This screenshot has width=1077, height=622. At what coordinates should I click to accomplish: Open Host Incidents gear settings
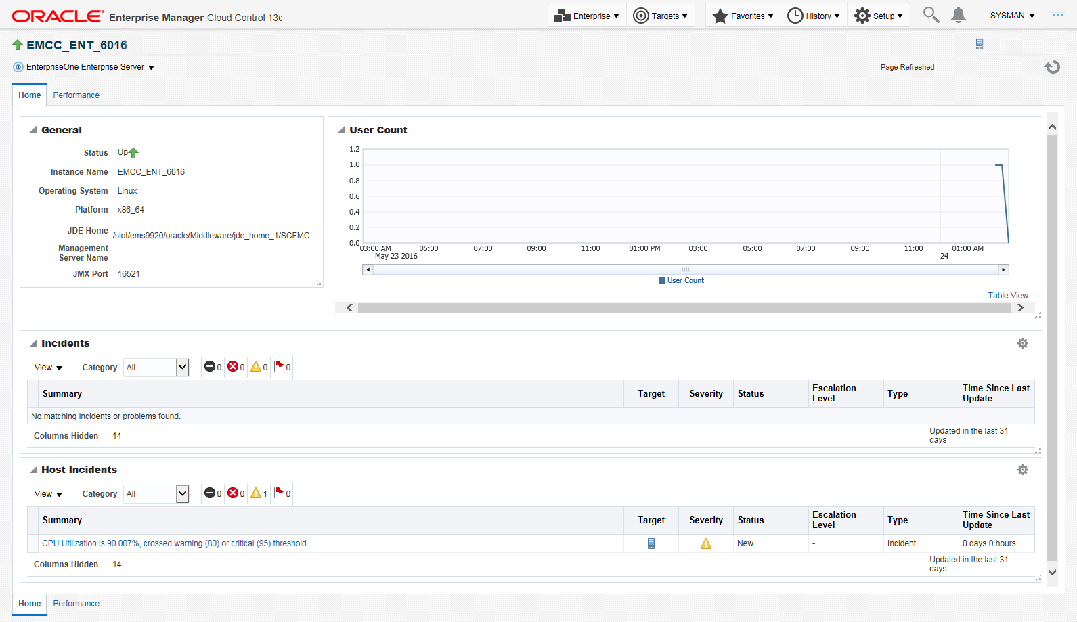pos(1022,470)
